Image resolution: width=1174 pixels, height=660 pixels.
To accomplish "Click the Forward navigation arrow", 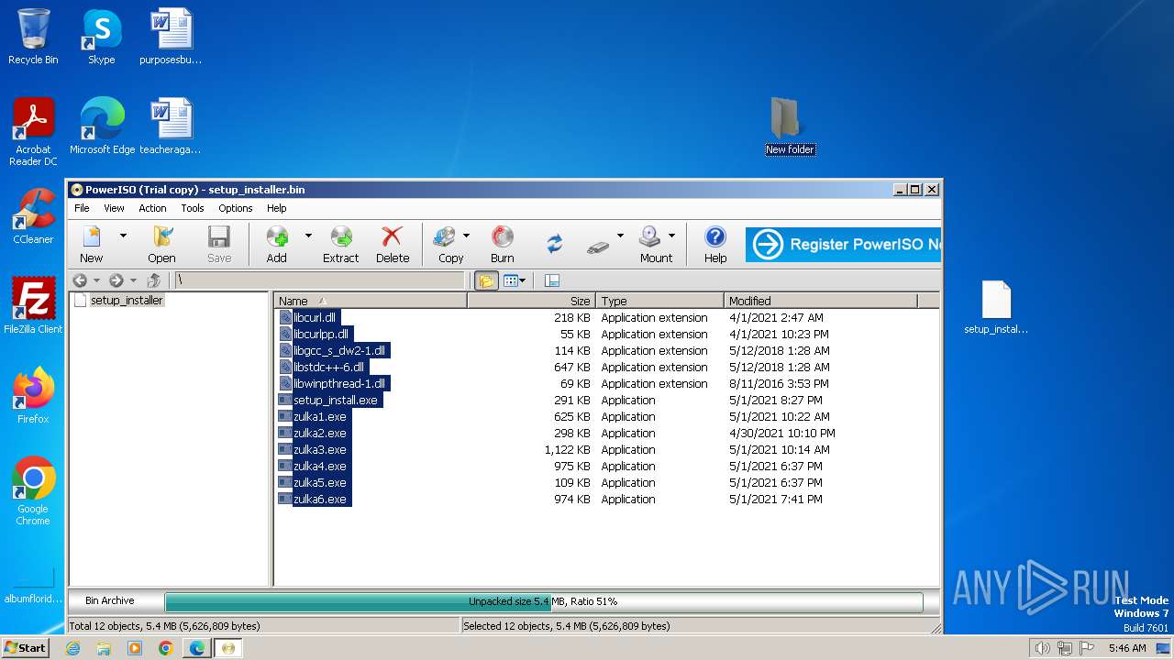I will (x=116, y=280).
